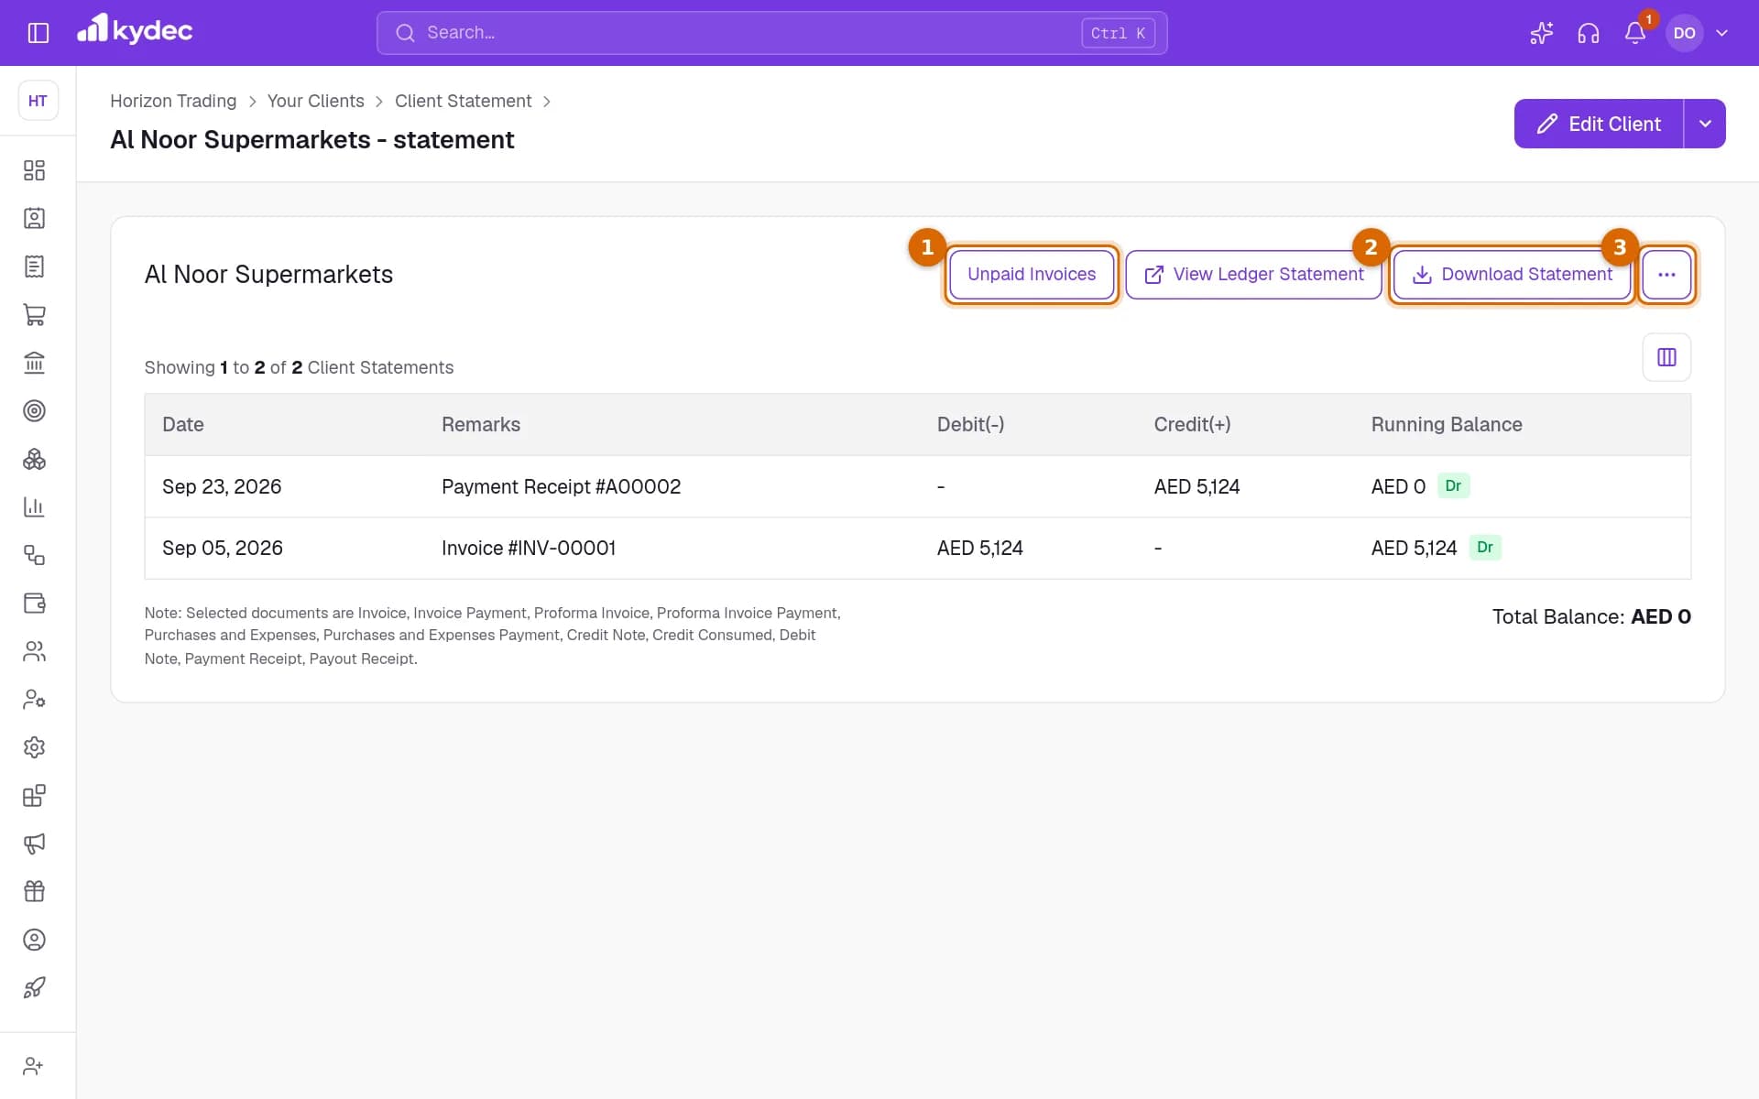Open the AI sparkles assistant icon

pyautogui.click(x=1541, y=33)
